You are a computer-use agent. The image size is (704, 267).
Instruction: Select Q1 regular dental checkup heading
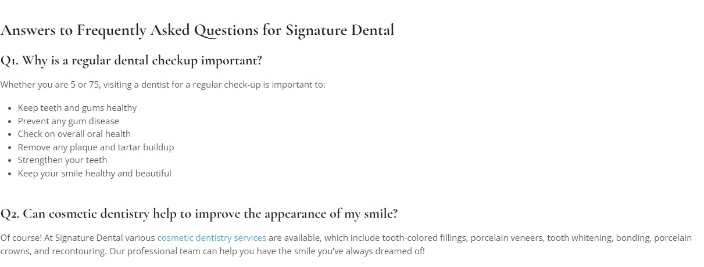click(131, 61)
